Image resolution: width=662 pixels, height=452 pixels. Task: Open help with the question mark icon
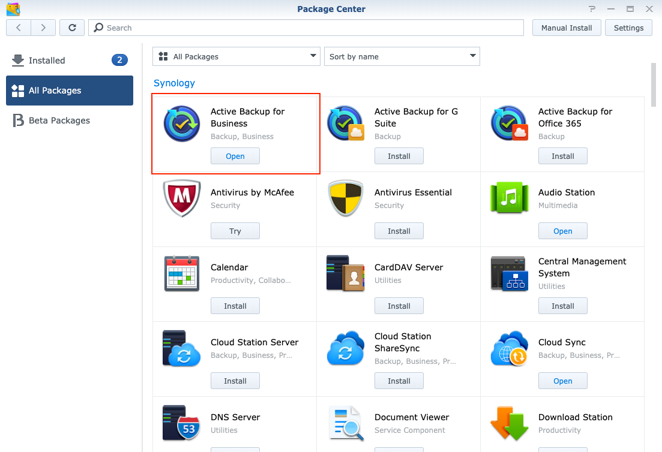(x=592, y=9)
